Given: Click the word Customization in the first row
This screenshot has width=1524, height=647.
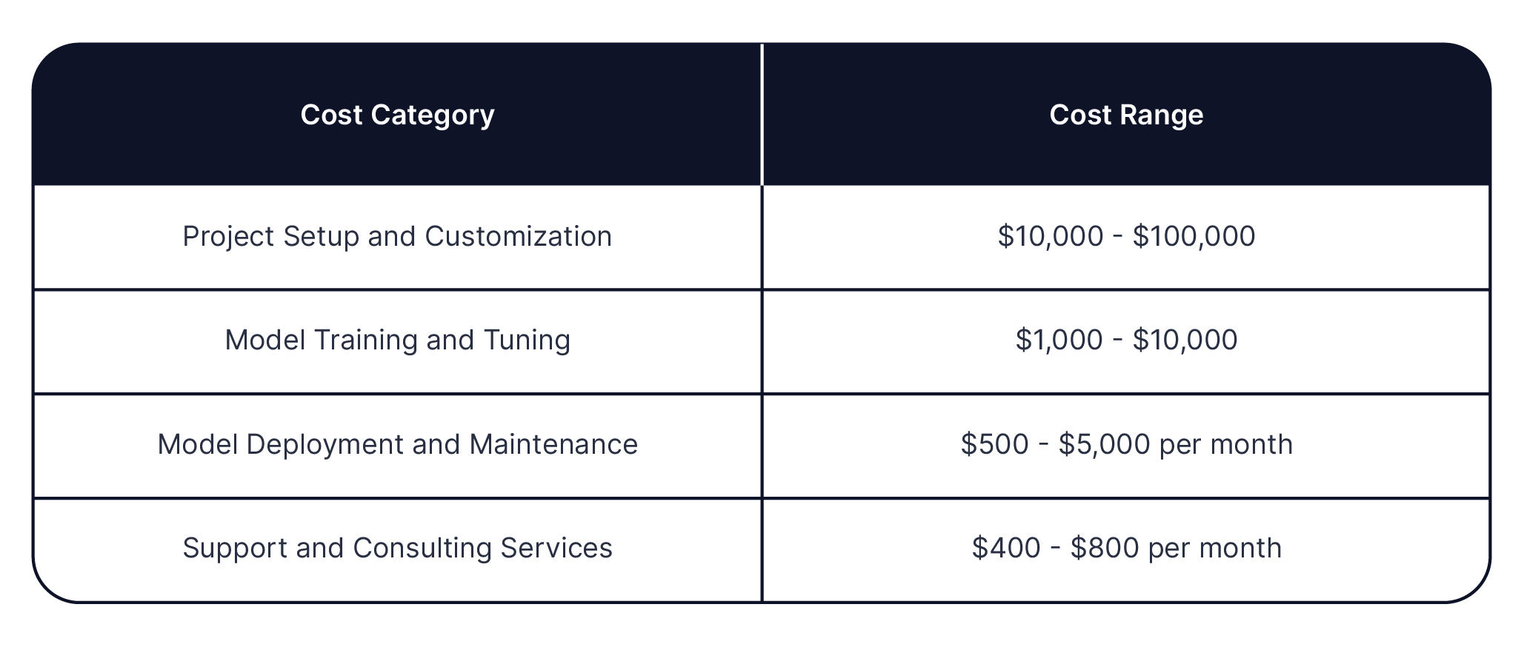Looking at the screenshot, I should [x=518, y=237].
